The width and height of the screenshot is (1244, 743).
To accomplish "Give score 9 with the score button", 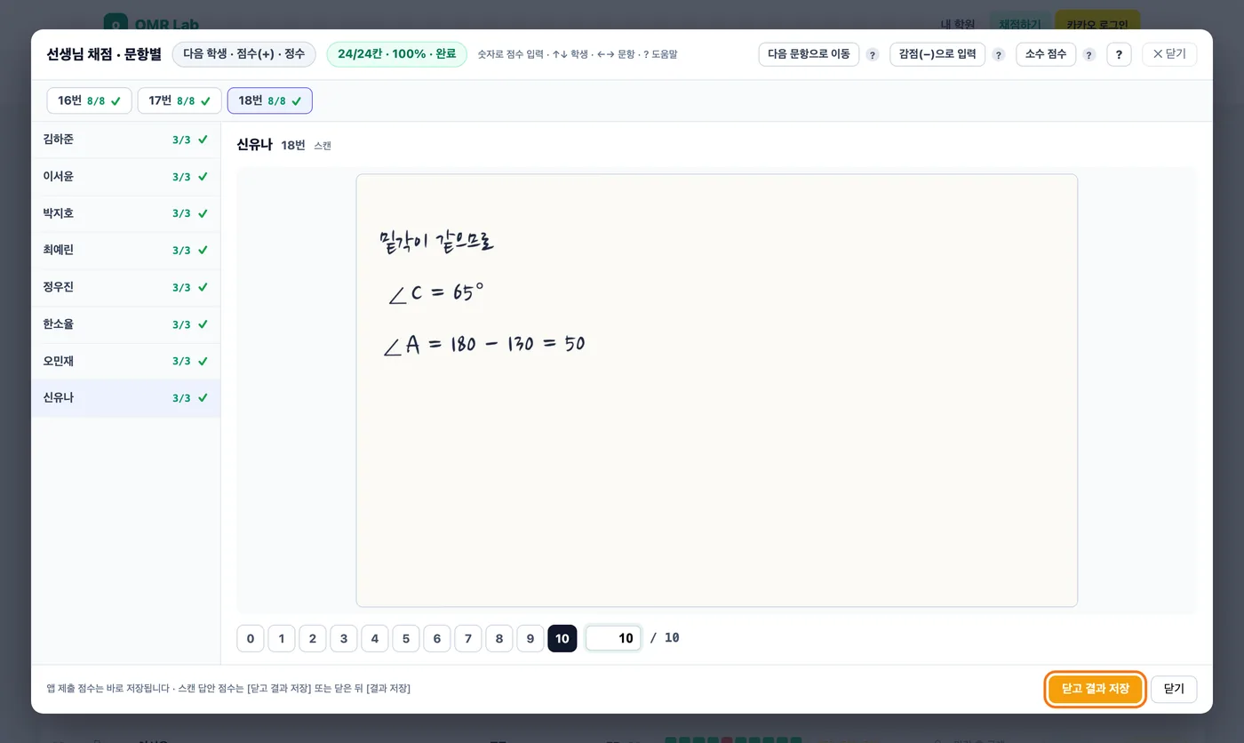I will pos(530,638).
